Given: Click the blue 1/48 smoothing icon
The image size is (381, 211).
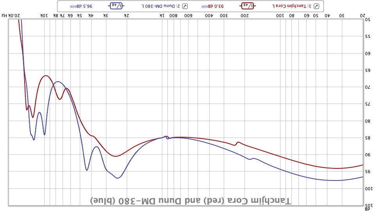Looking at the screenshot, I should click(x=116, y=5).
